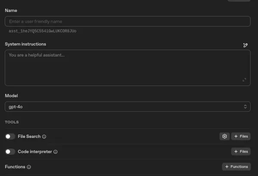Click the info icon beside File Search
Viewport: 258px width, 176px height.
[44, 137]
